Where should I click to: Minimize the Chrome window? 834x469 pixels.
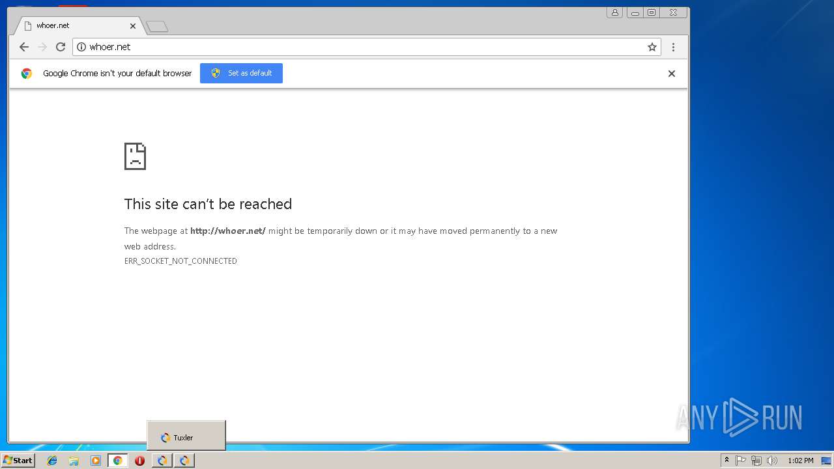tap(635, 12)
